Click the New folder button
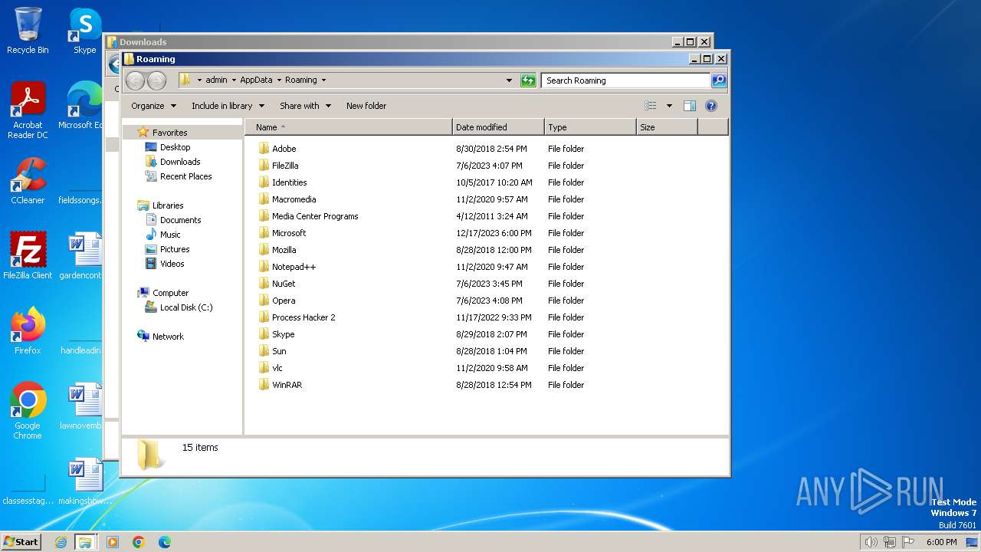The image size is (981, 552). tap(366, 106)
